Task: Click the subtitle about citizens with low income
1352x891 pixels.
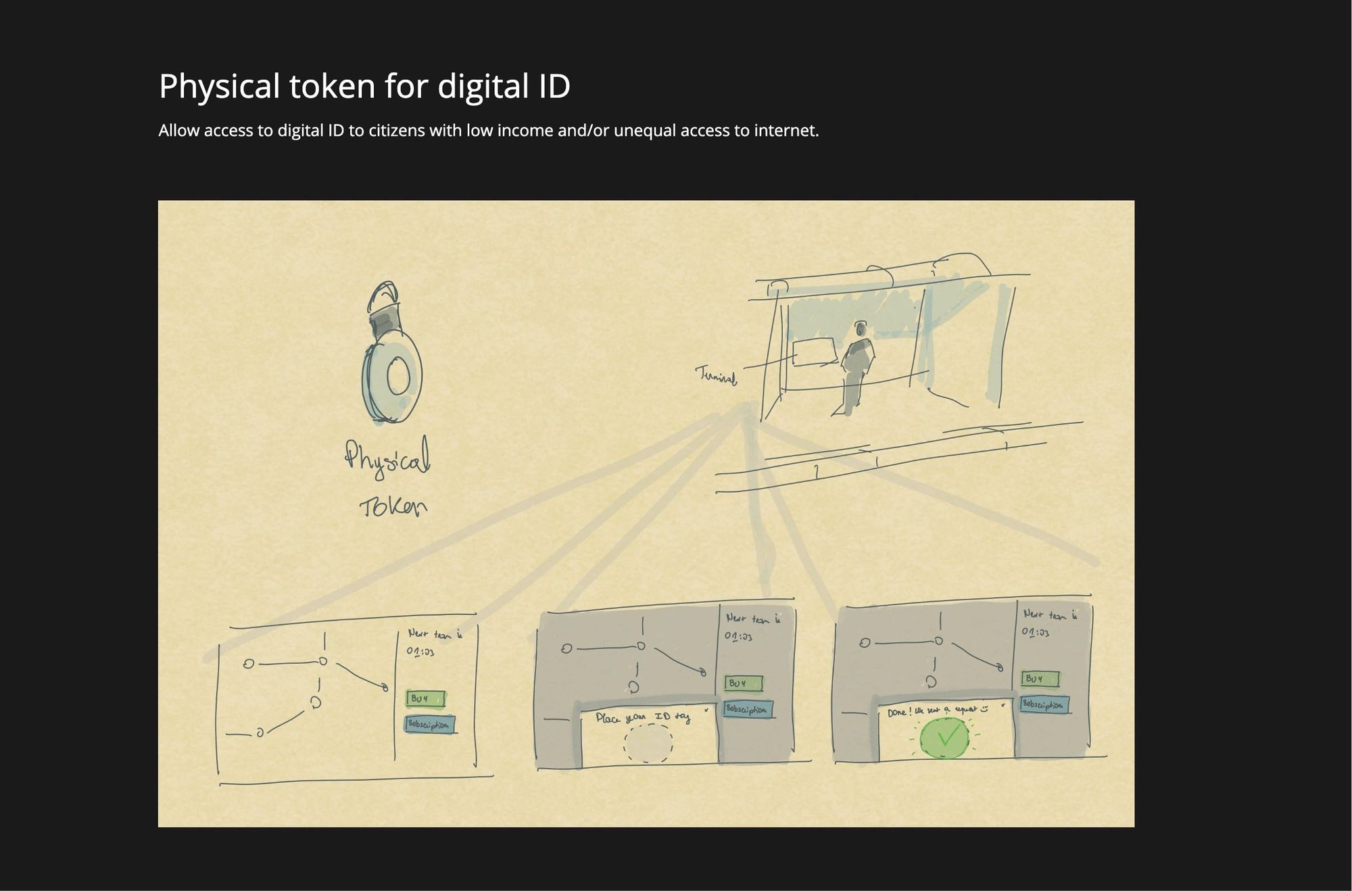Action: point(489,130)
